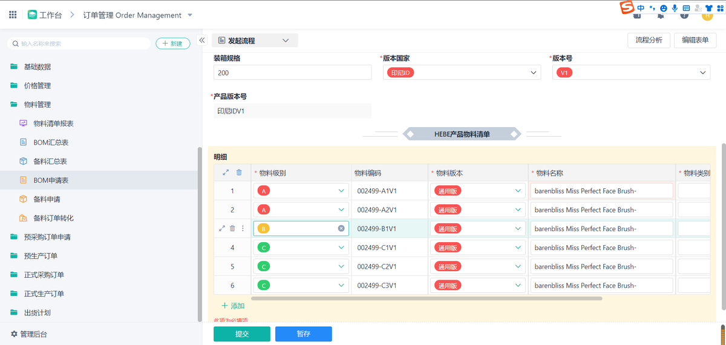Clear the B value in row 3
Viewport: 726px width, 345px height.
click(x=341, y=229)
